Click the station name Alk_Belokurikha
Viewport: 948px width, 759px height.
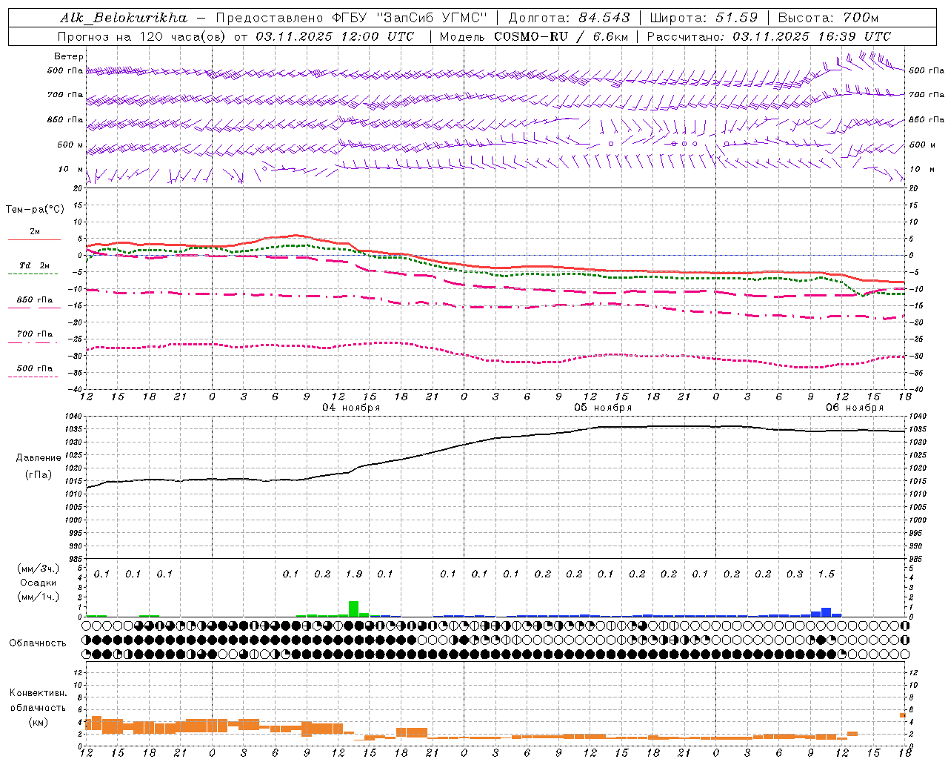(x=124, y=18)
